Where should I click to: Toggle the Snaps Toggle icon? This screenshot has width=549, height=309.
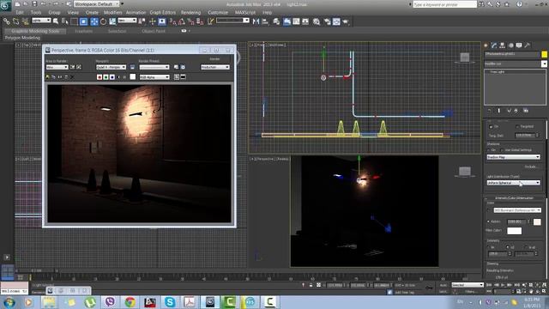click(173, 21)
